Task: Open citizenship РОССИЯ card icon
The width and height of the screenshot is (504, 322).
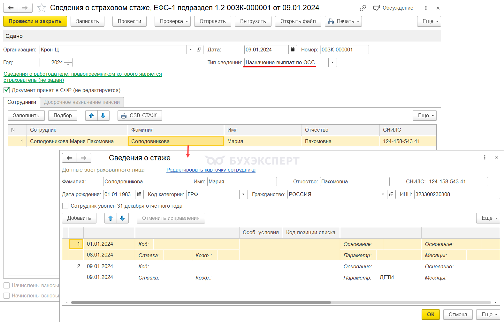Action: [x=391, y=194]
